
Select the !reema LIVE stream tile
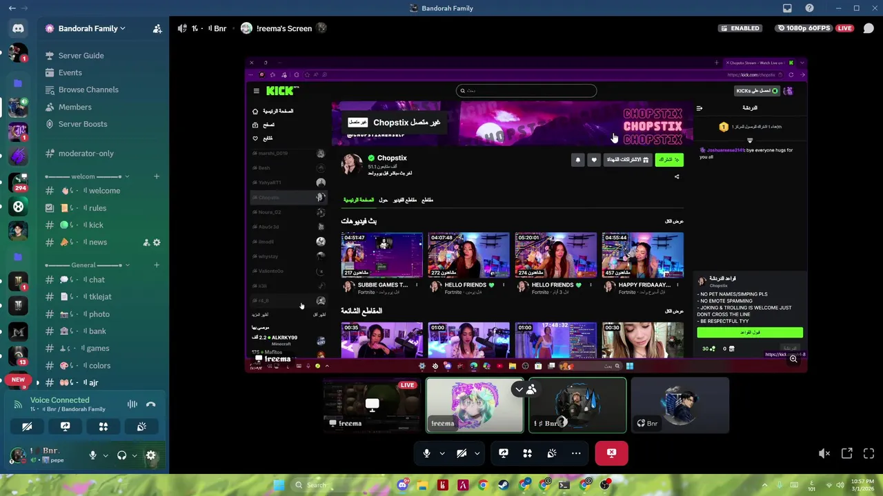372,404
